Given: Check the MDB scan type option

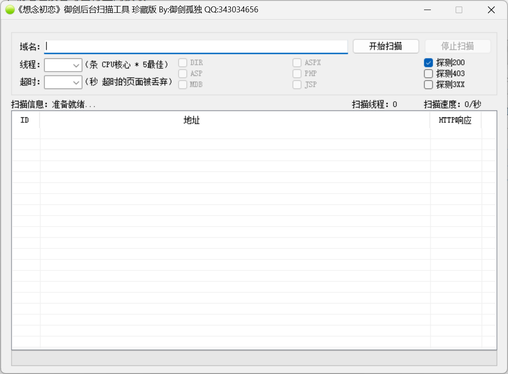Looking at the screenshot, I should (183, 84).
